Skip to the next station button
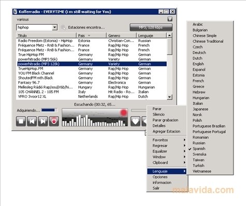246x206 pixels. click(43, 121)
